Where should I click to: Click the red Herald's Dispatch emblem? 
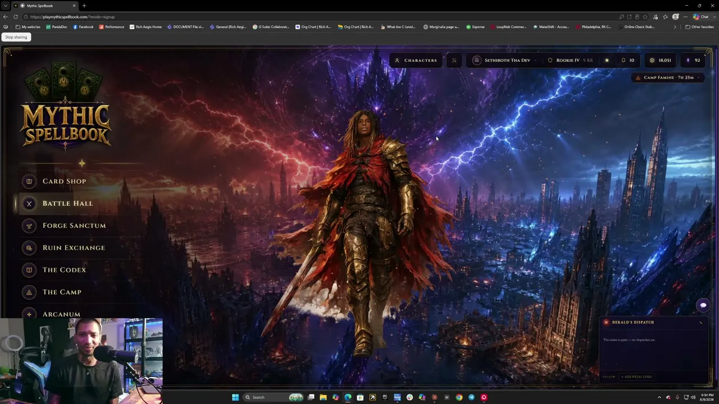coord(606,323)
